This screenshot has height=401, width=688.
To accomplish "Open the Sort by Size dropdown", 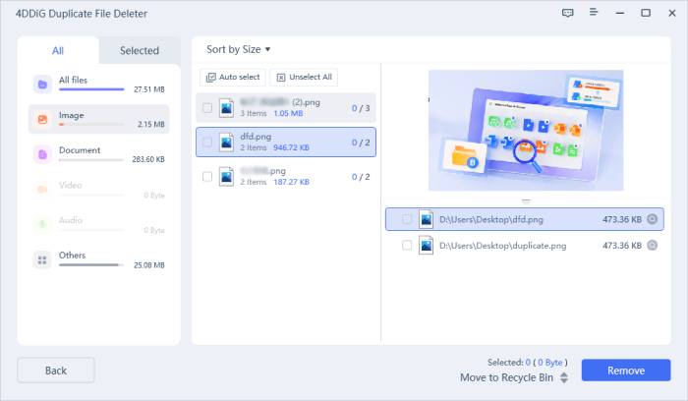I will point(238,49).
